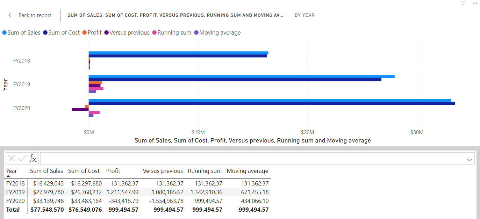Viewport: 480px width, 219px height.
Task: Click the fx function icon
Action: [x=33, y=159]
